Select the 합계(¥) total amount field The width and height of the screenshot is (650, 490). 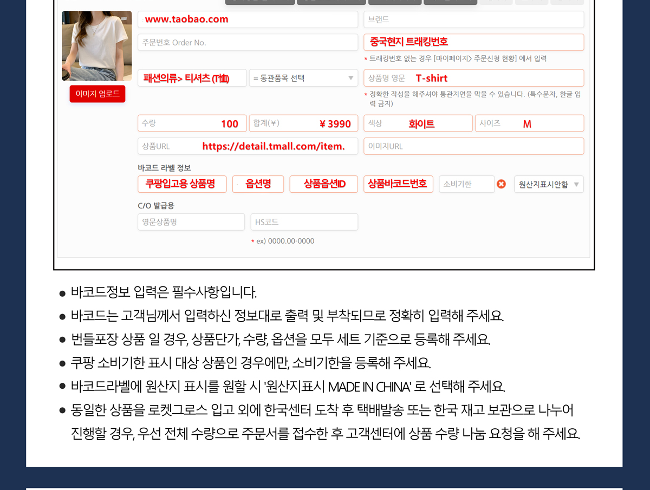[303, 123]
